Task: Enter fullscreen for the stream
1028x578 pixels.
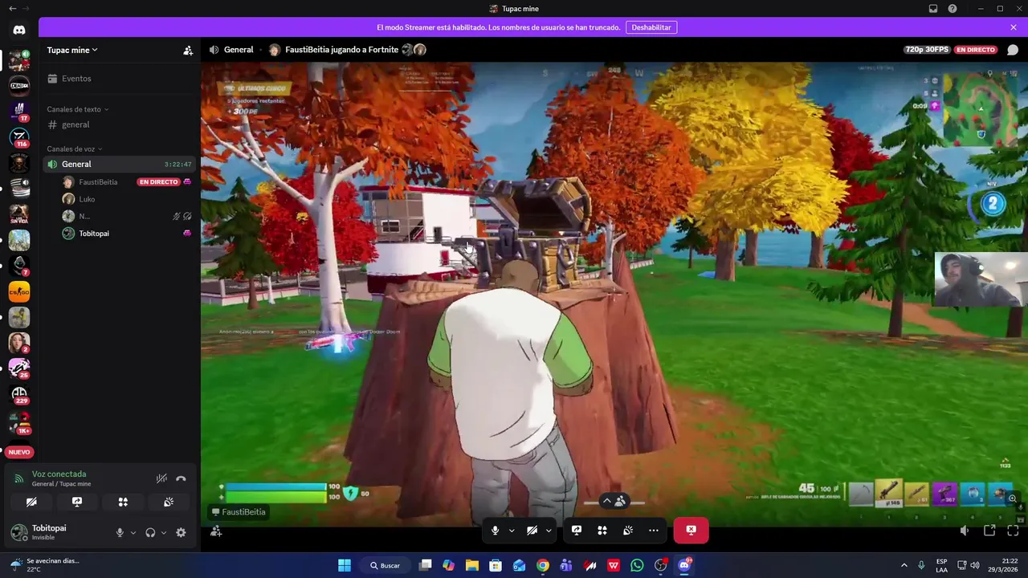Action: (1013, 531)
